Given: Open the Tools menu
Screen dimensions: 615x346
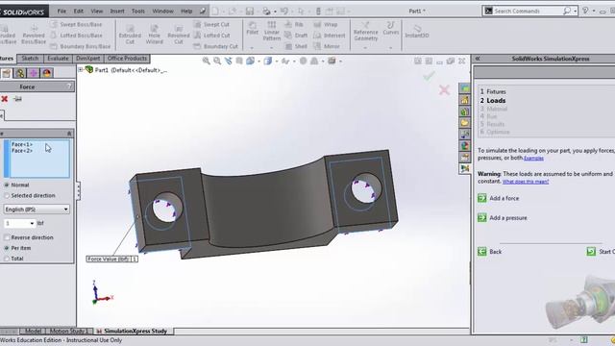Looking at the screenshot, I should pyautogui.click(x=138, y=11).
